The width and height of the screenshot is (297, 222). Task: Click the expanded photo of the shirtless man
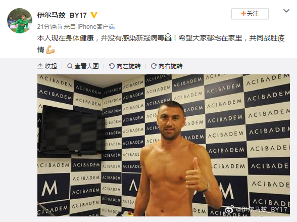pos(164,145)
